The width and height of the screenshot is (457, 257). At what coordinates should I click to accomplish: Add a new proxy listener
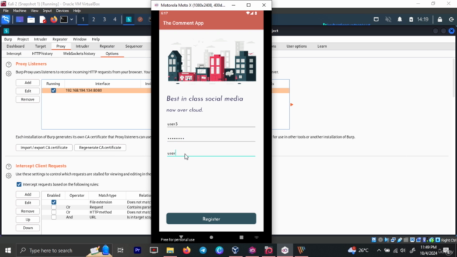pos(28,83)
